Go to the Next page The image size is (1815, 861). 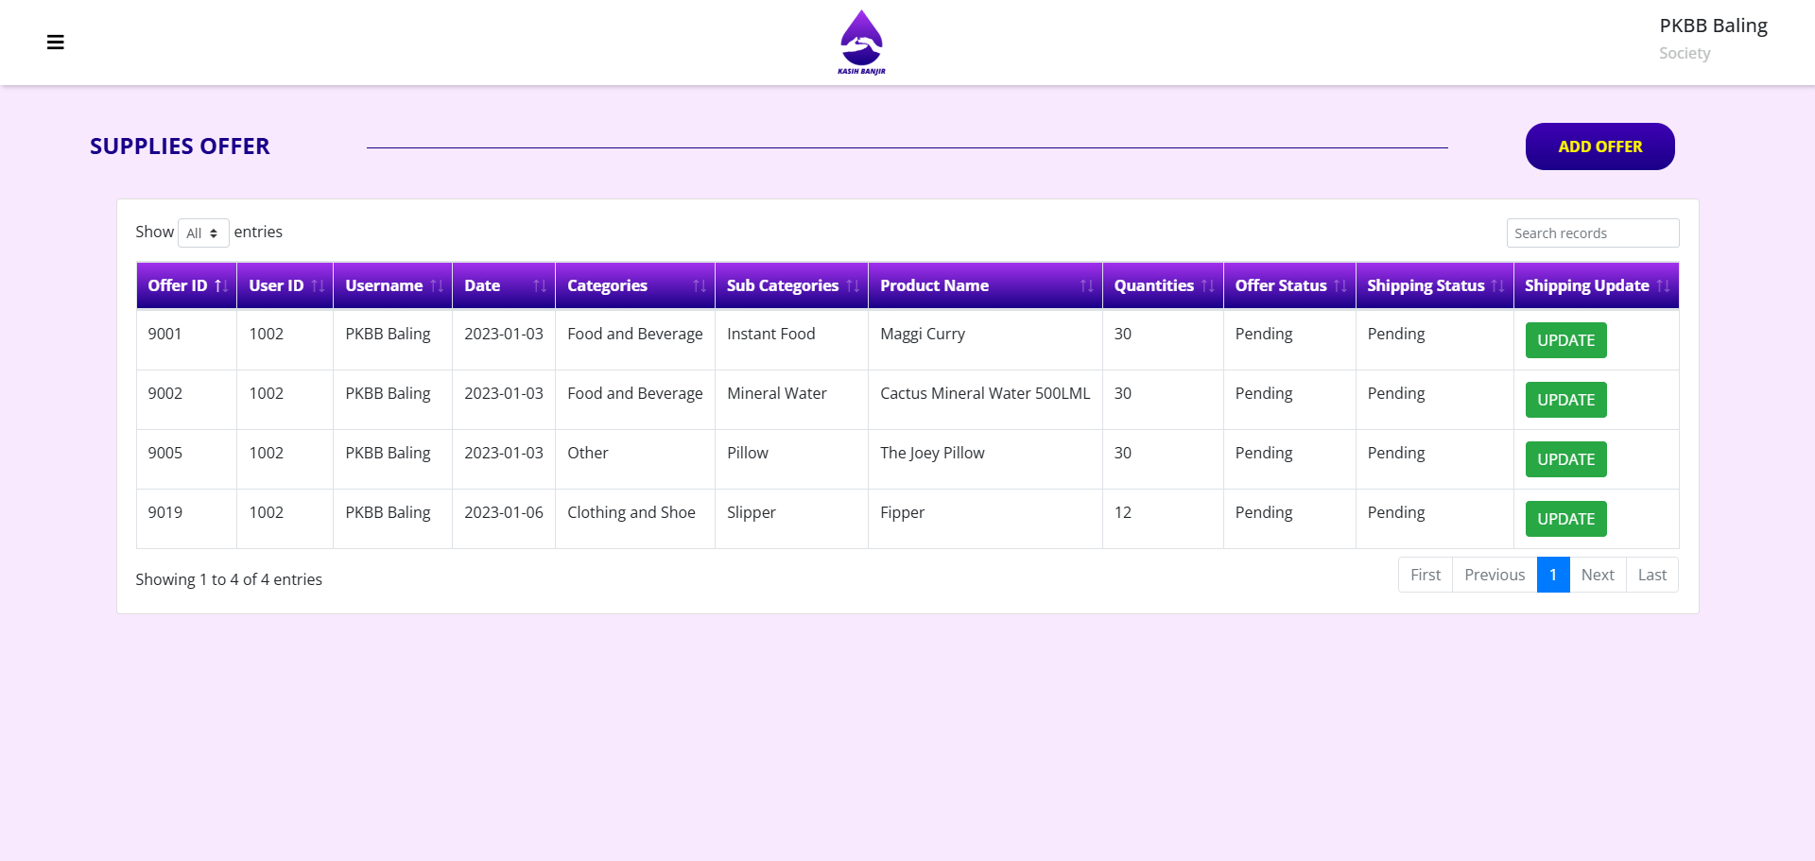click(x=1597, y=575)
